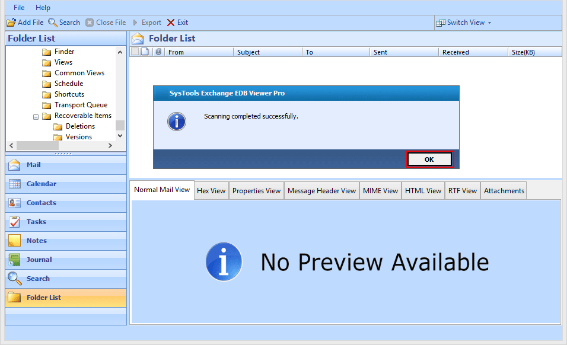This screenshot has width=567, height=345.
Task: Click the Finder folder icon
Action: [x=46, y=52]
